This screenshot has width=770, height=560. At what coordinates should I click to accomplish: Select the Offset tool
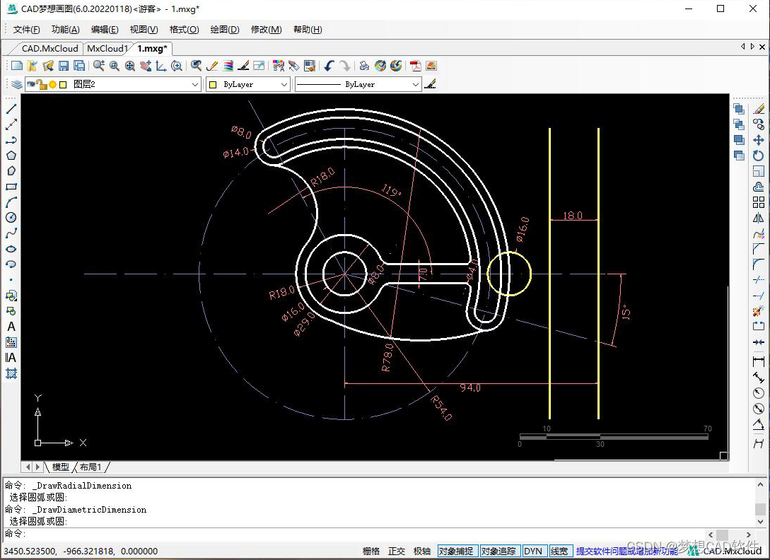click(759, 187)
